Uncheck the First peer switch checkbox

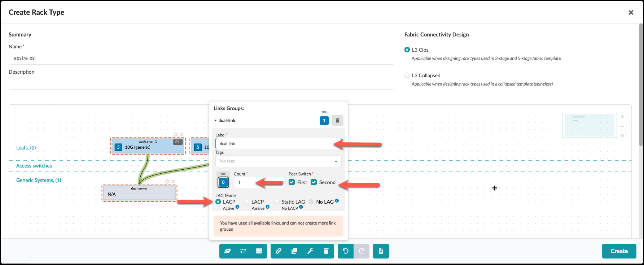292,182
